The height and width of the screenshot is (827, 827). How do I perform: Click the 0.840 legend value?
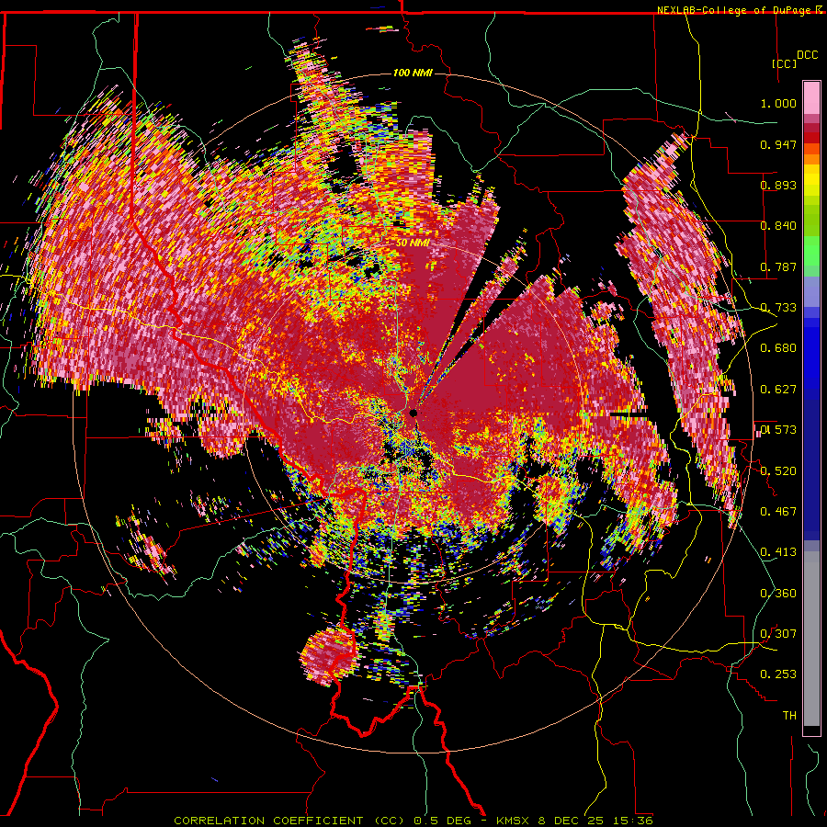778,226
